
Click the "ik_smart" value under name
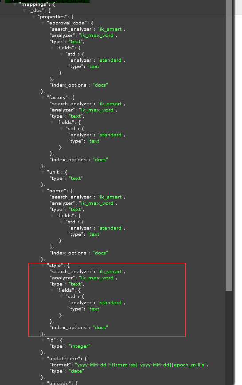(110, 197)
